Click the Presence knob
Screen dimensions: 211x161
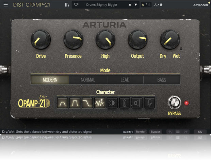(x=73, y=39)
